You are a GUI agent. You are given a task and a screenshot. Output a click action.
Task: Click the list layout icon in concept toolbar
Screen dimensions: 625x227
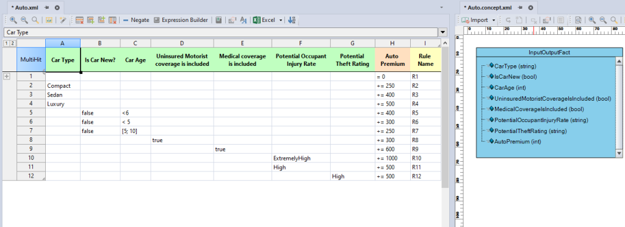coord(560,20)
